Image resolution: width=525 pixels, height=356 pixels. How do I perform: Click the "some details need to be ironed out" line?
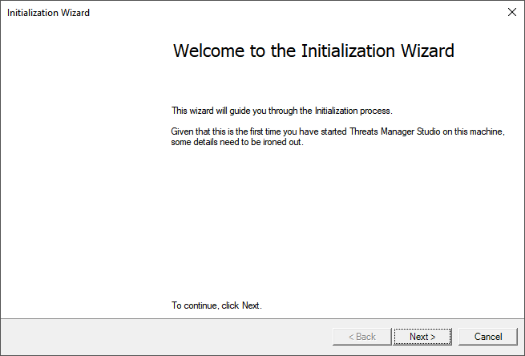click(x=236, y=143)
